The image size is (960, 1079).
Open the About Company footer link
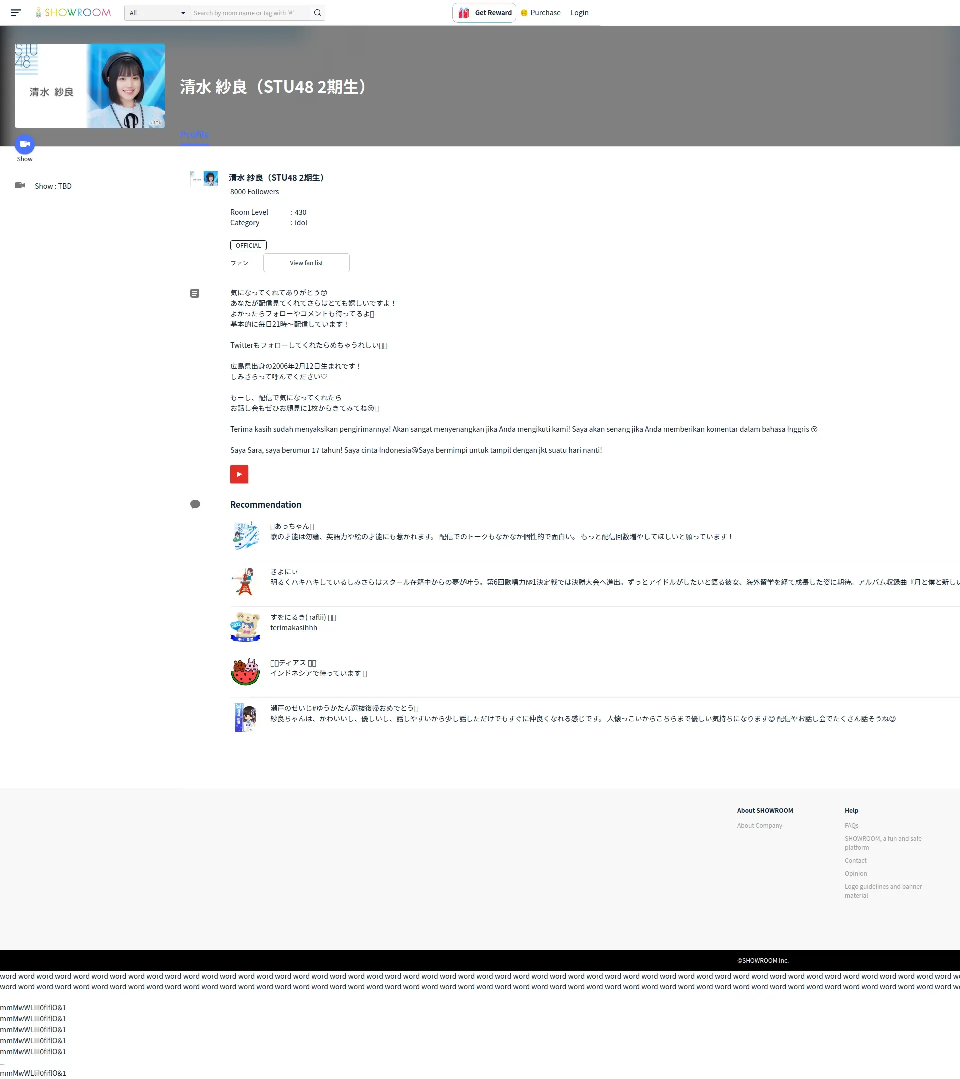click(x=759, y=825)
